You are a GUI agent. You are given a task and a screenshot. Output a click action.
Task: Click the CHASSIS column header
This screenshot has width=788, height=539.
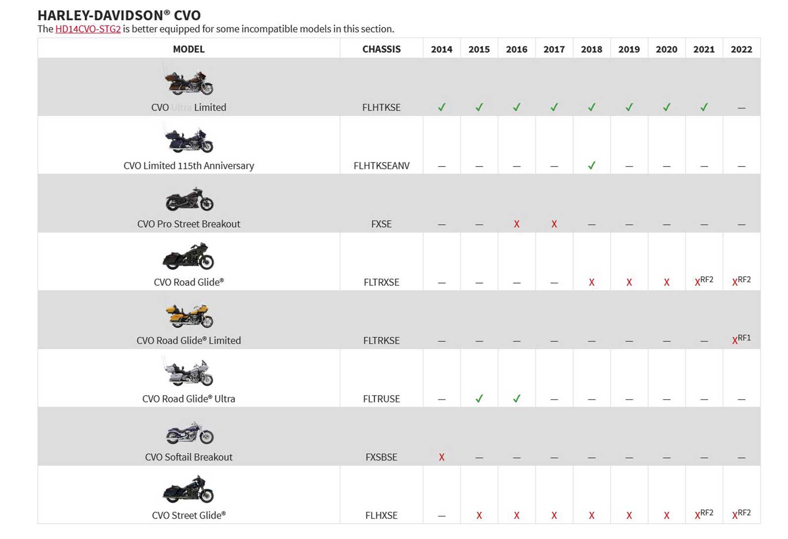(382, 49)
